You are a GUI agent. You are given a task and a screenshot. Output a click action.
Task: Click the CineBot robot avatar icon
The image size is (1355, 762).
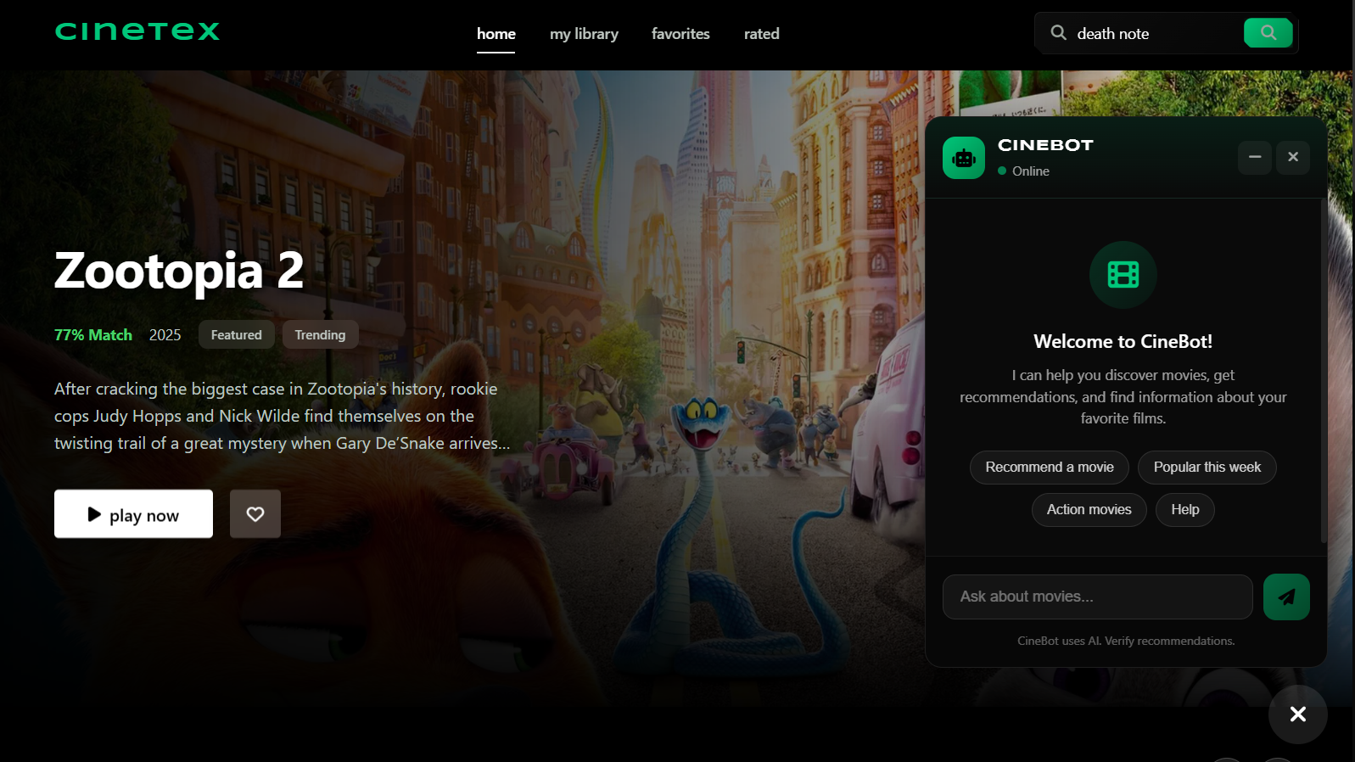pos(964,158)
